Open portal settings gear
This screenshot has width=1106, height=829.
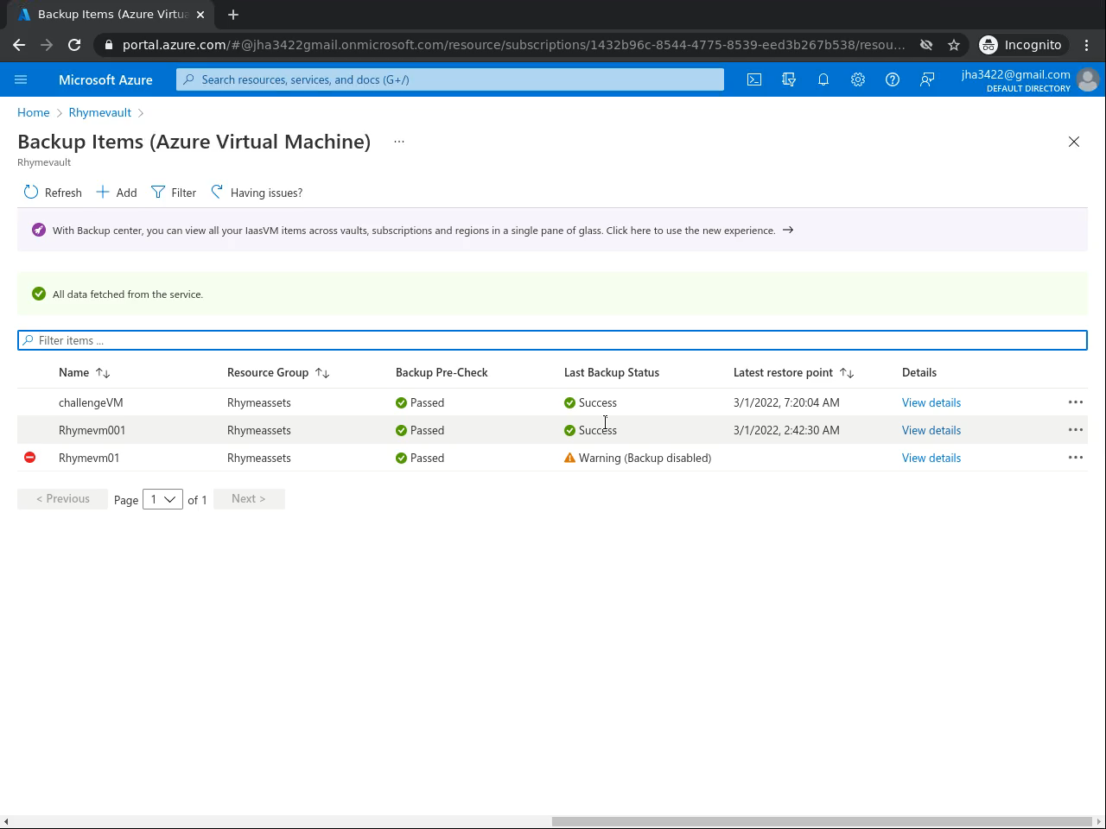click(858, 79)
